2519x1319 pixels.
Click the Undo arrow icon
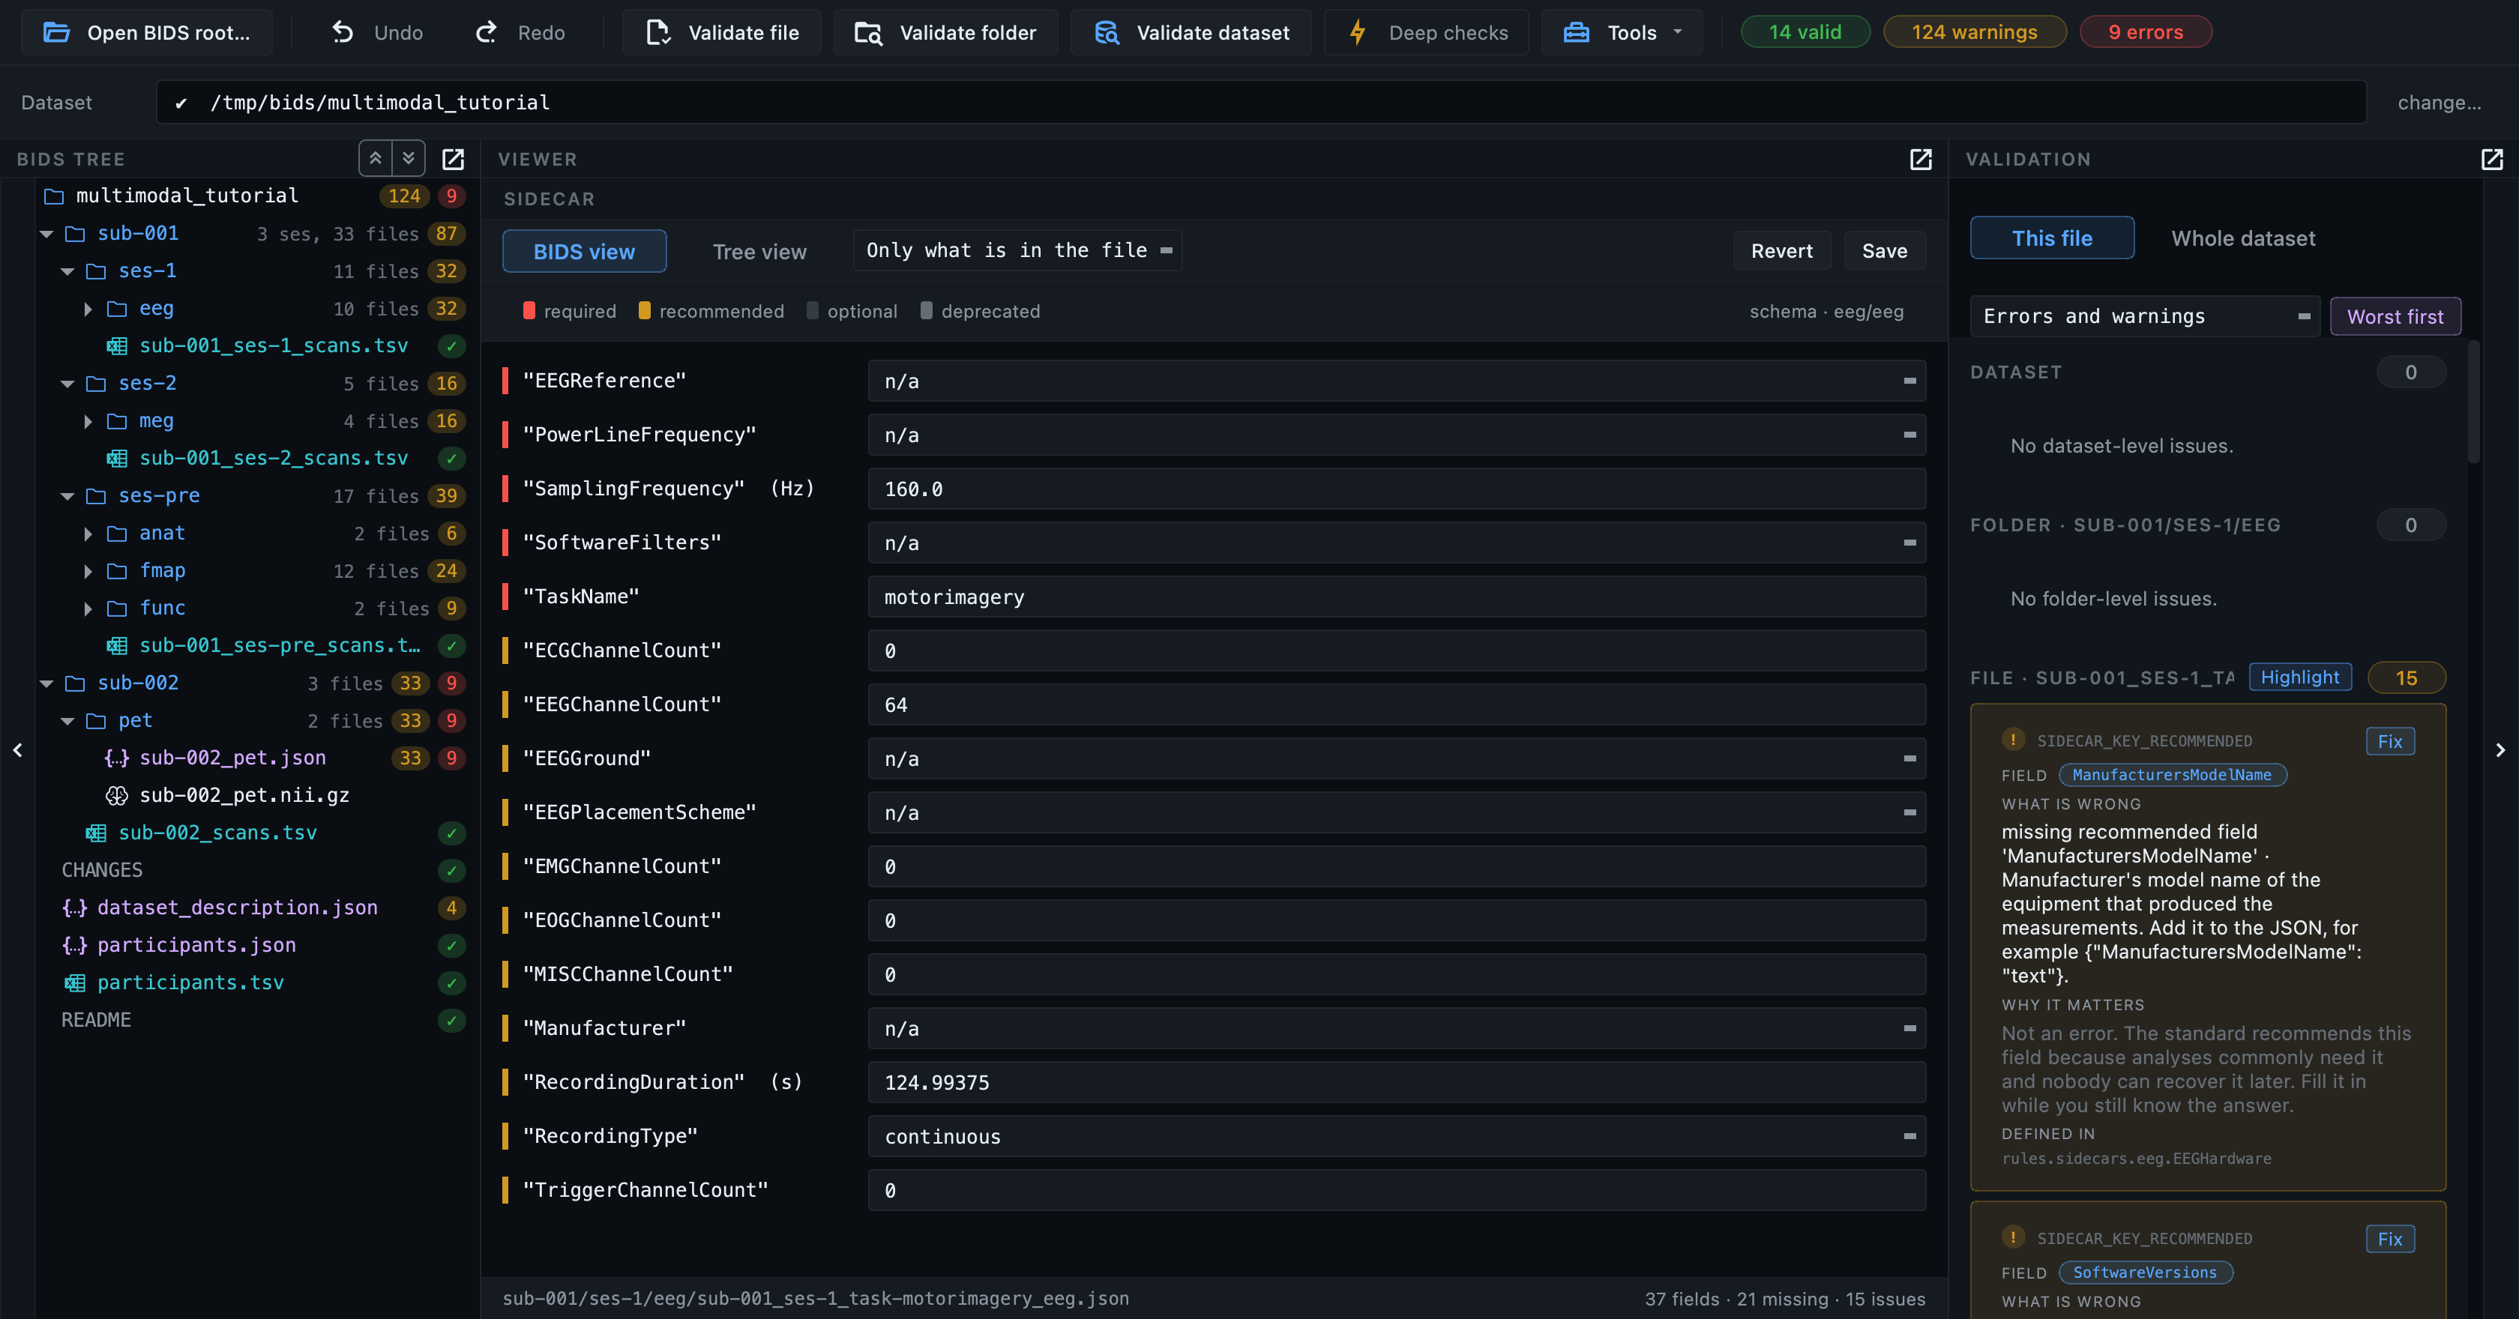[343, 32]
